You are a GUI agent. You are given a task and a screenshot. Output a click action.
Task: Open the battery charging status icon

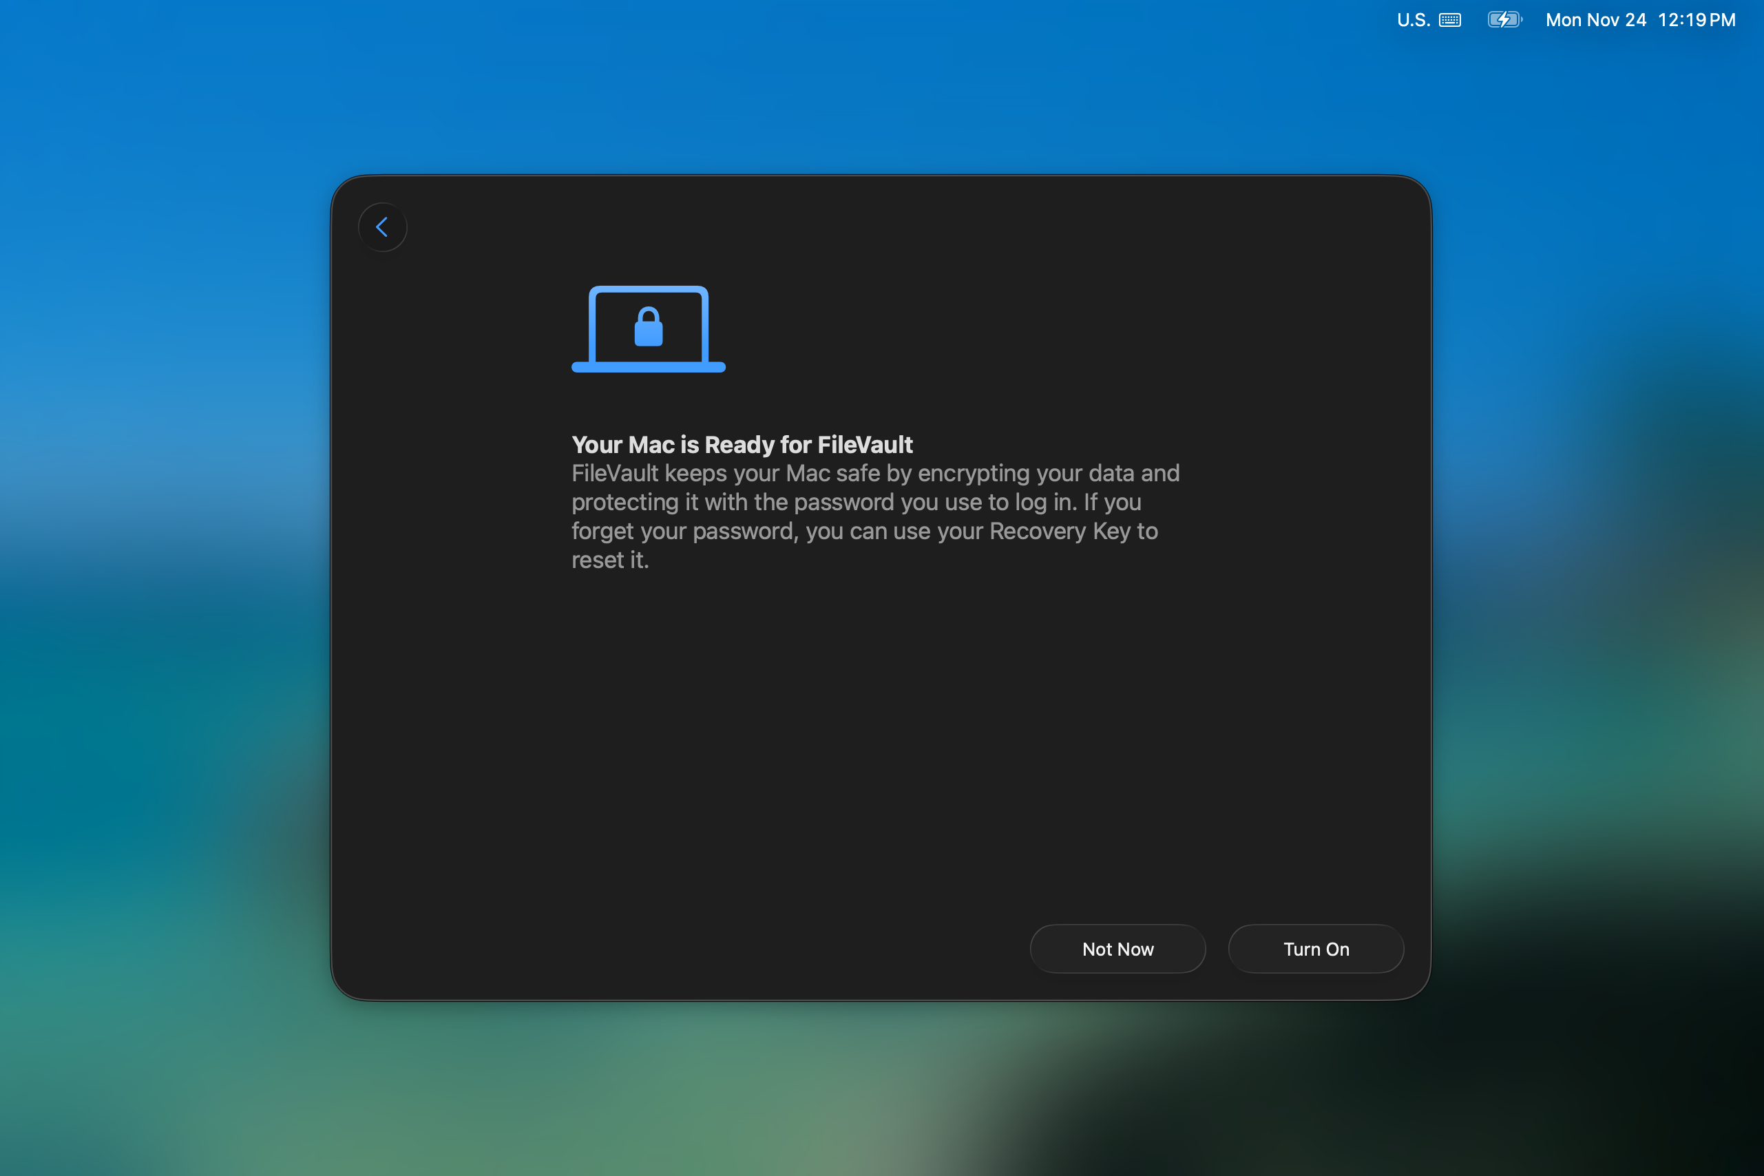(x=1504, y=20)
